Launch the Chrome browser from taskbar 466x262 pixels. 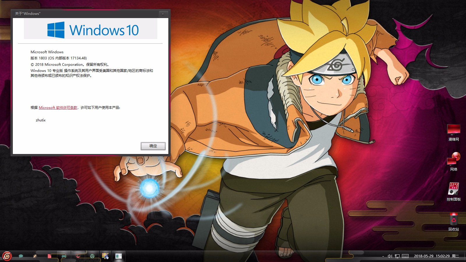coord(92,256)
